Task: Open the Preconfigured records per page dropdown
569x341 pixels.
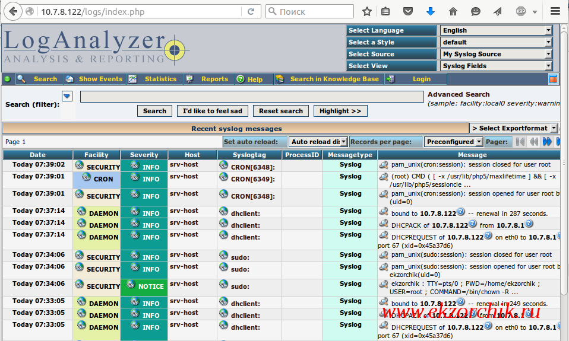Action: tap(454, 142)
